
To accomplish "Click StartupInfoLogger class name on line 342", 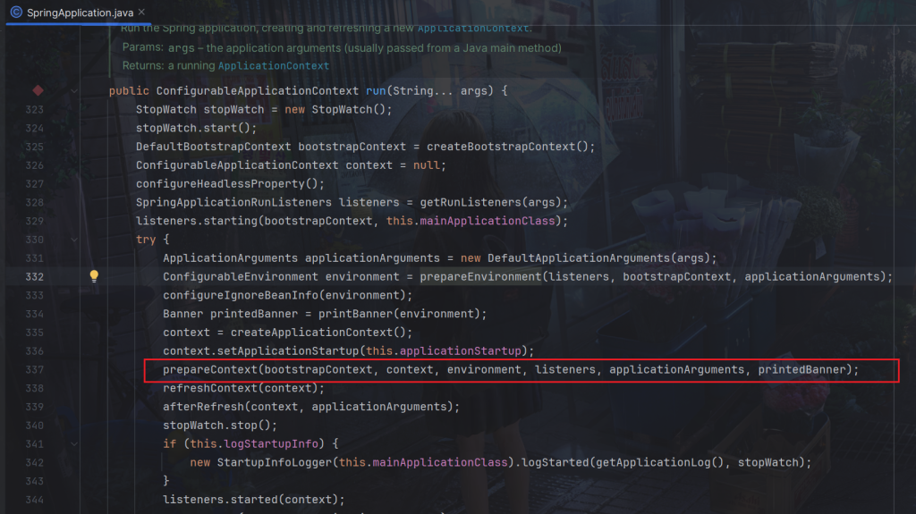I will [x=274, y=462].
